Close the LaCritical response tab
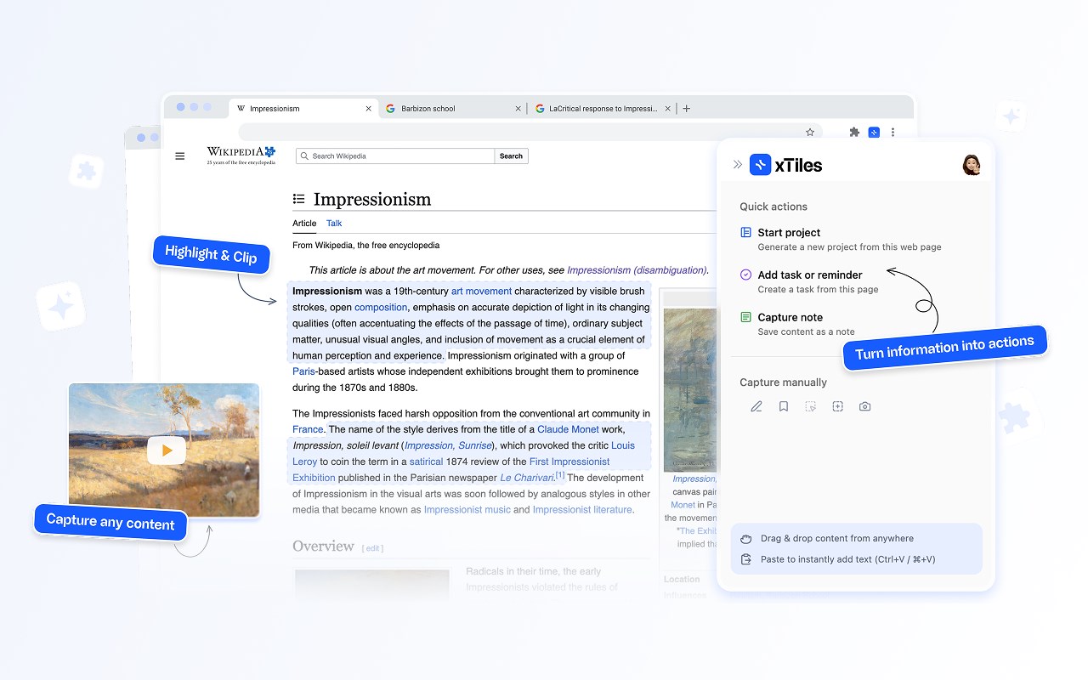 pos(667,109)
